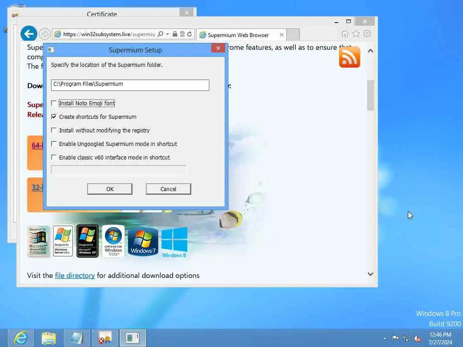
Task: Open the browser Tools gear icon
Action: pyautogui.click(x=367, y=33)
